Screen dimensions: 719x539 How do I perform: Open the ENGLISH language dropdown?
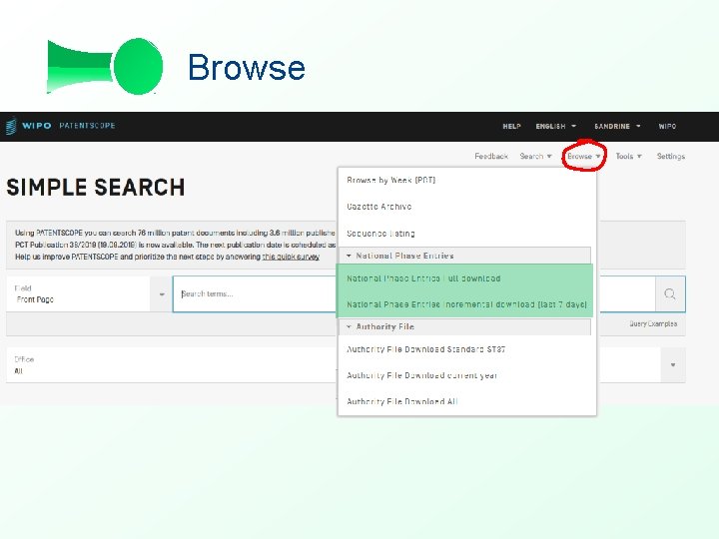pyautogui.click(x=556, y=126)
